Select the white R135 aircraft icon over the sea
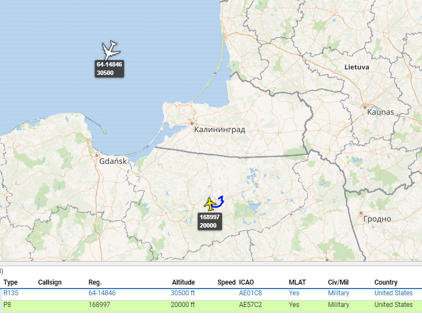 coord(110,50)
